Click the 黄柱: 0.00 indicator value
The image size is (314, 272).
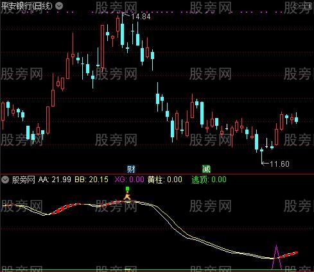coord(165,180)
